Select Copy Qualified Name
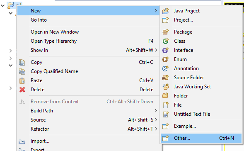Image resolution: width=244 pixels, height=151 pixels. coord(88,71)
